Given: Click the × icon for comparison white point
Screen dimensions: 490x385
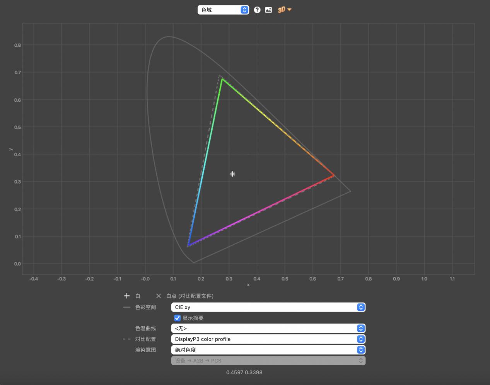Looking at the screenshot, I should click(159, 296).
